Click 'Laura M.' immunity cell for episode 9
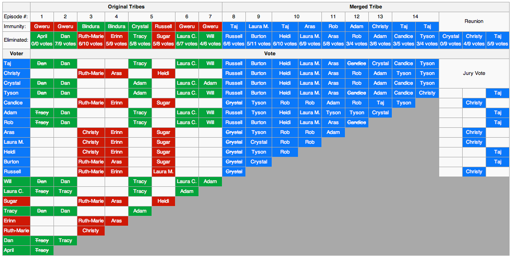The width and height of the screenshot is (511, 258). coord(259,27)
